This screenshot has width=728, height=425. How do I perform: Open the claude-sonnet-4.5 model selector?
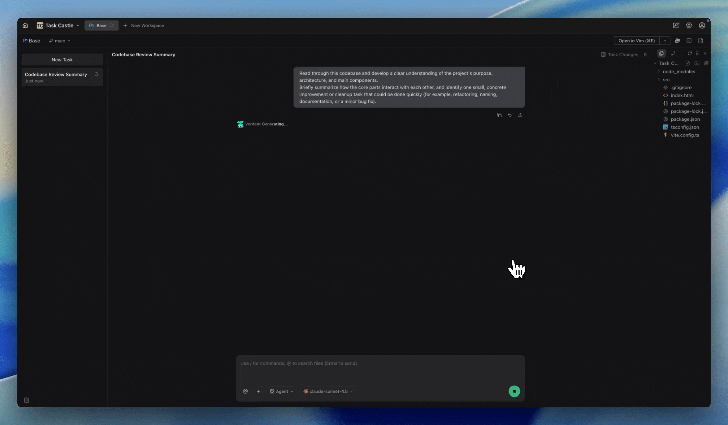coord(328,392)
